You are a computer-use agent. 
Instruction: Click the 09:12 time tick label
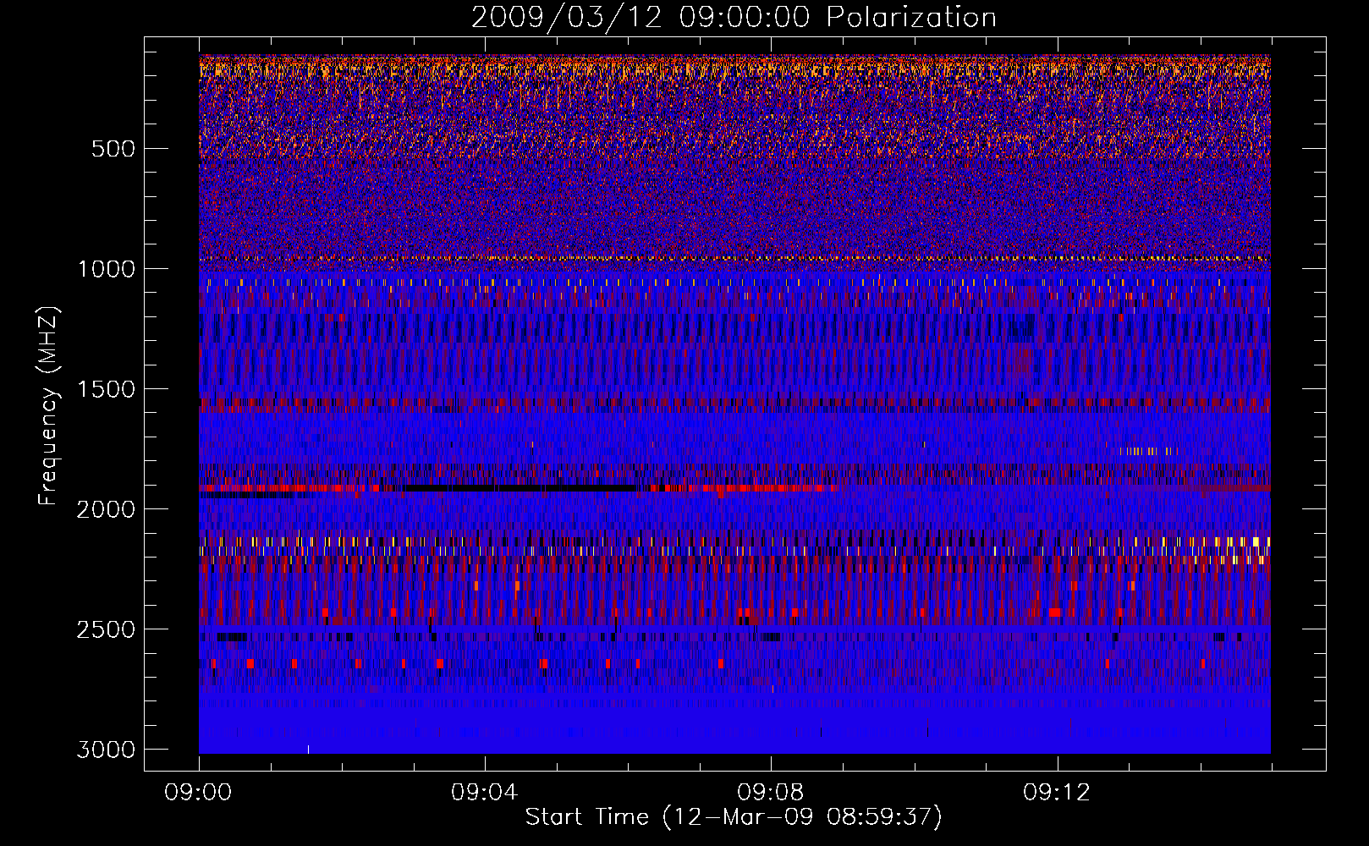click(x=1056, y=793)
